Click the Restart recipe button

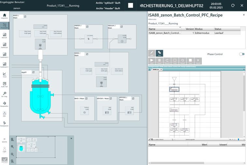[182, 61]
